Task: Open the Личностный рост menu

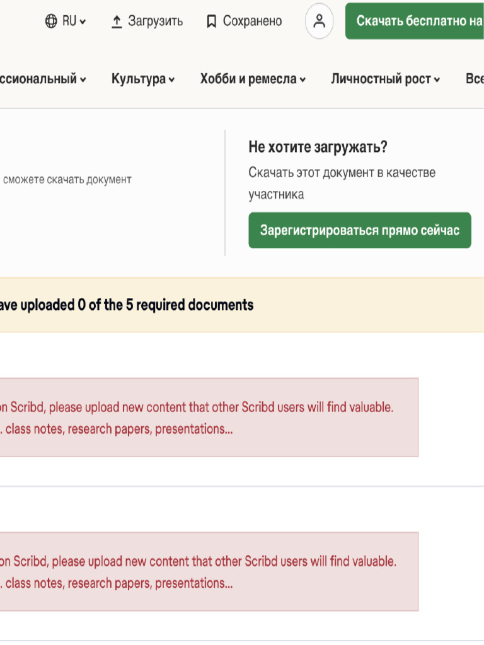Action: [x=381, y=79]
